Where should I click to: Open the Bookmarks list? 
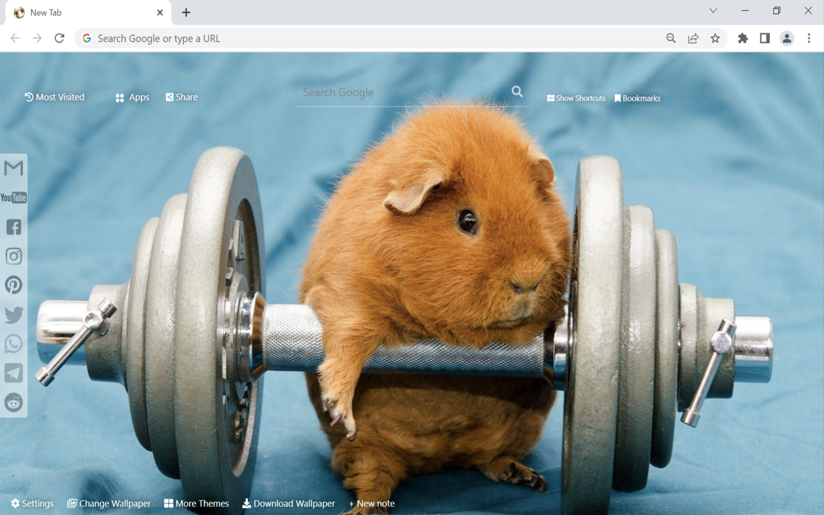[637, 98]
